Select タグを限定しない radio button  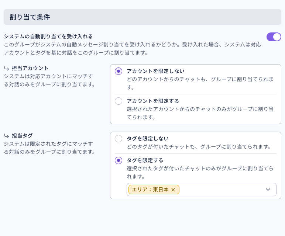pyautogui.click(x=119, y=139)
